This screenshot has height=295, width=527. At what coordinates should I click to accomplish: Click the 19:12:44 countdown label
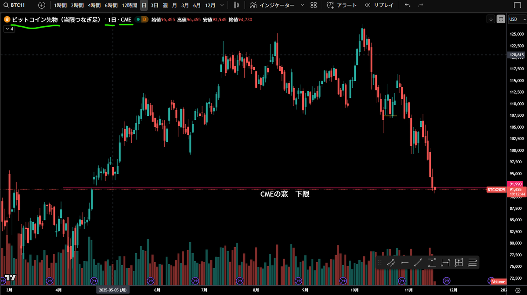[x=516, y=194]
